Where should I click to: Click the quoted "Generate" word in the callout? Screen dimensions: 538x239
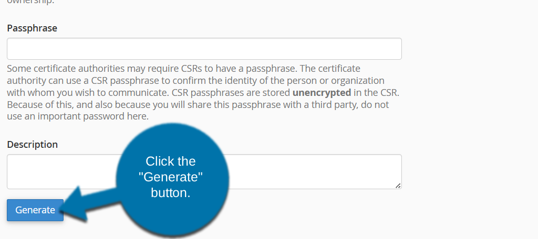click(171, 177)
